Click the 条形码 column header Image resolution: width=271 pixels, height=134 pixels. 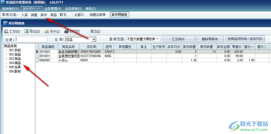[x=92, y=47]
